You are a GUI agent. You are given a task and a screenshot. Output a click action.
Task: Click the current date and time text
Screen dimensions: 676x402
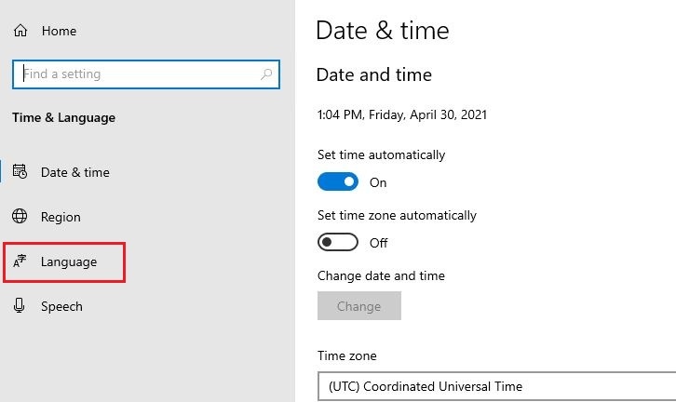pyautogui.click(x=402, y=115)
